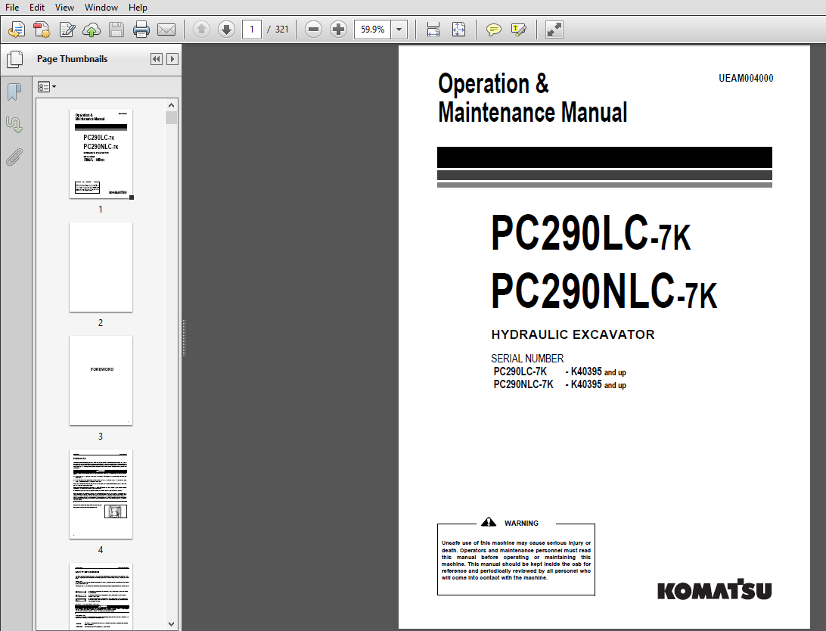Open the Attachments paperclip panel icon
The image size is (826, 631).
click(14, 157)
